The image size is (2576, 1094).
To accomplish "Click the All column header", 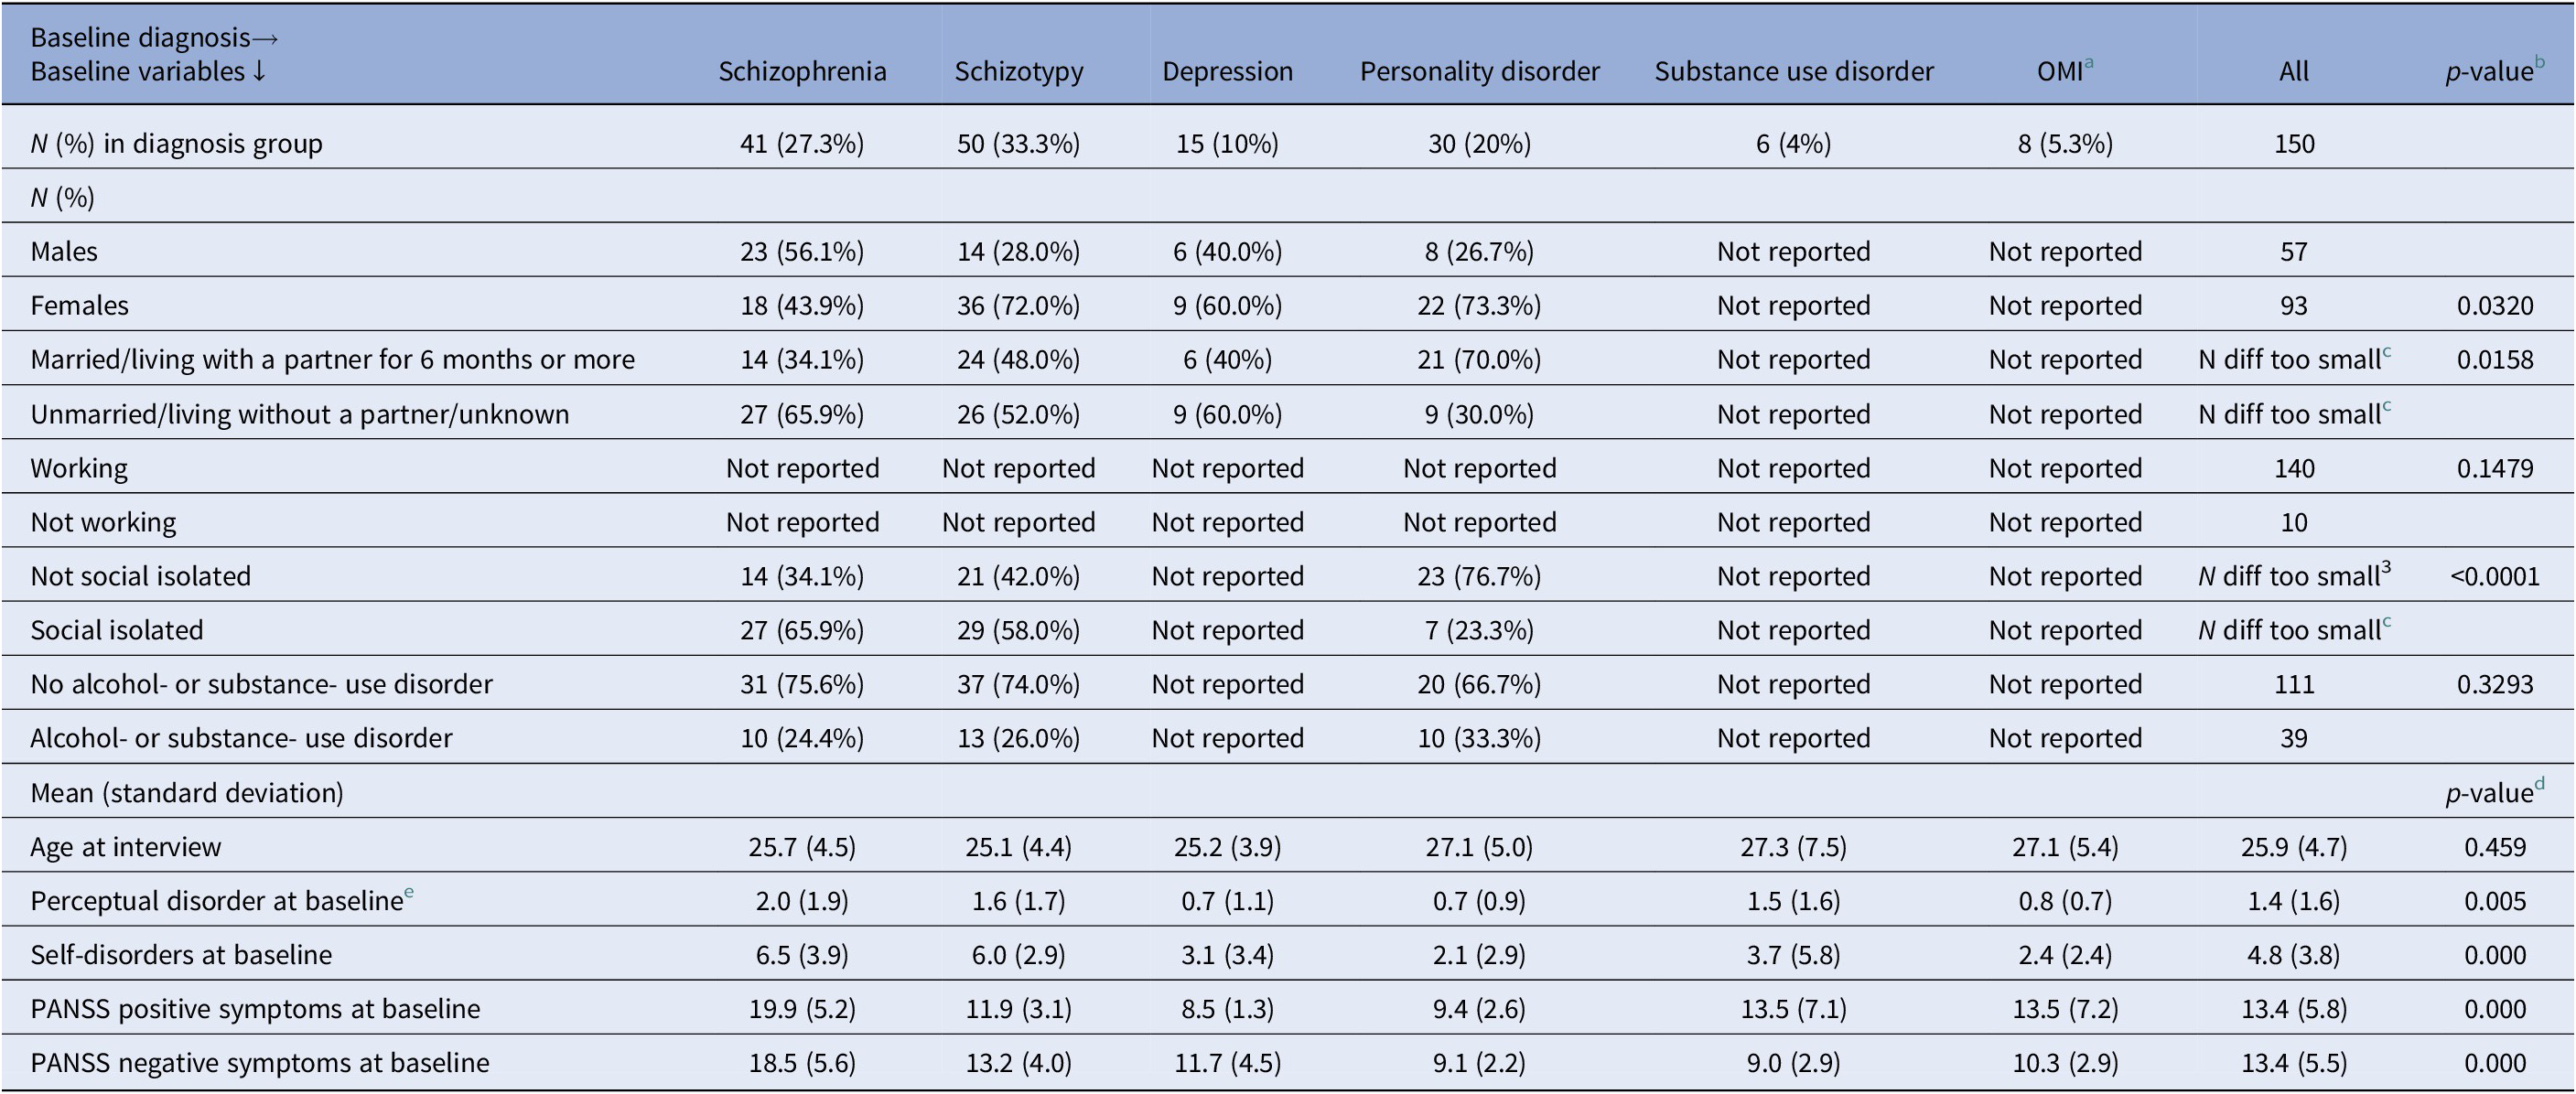I will pyautogui.click(x=2293, y=72).
